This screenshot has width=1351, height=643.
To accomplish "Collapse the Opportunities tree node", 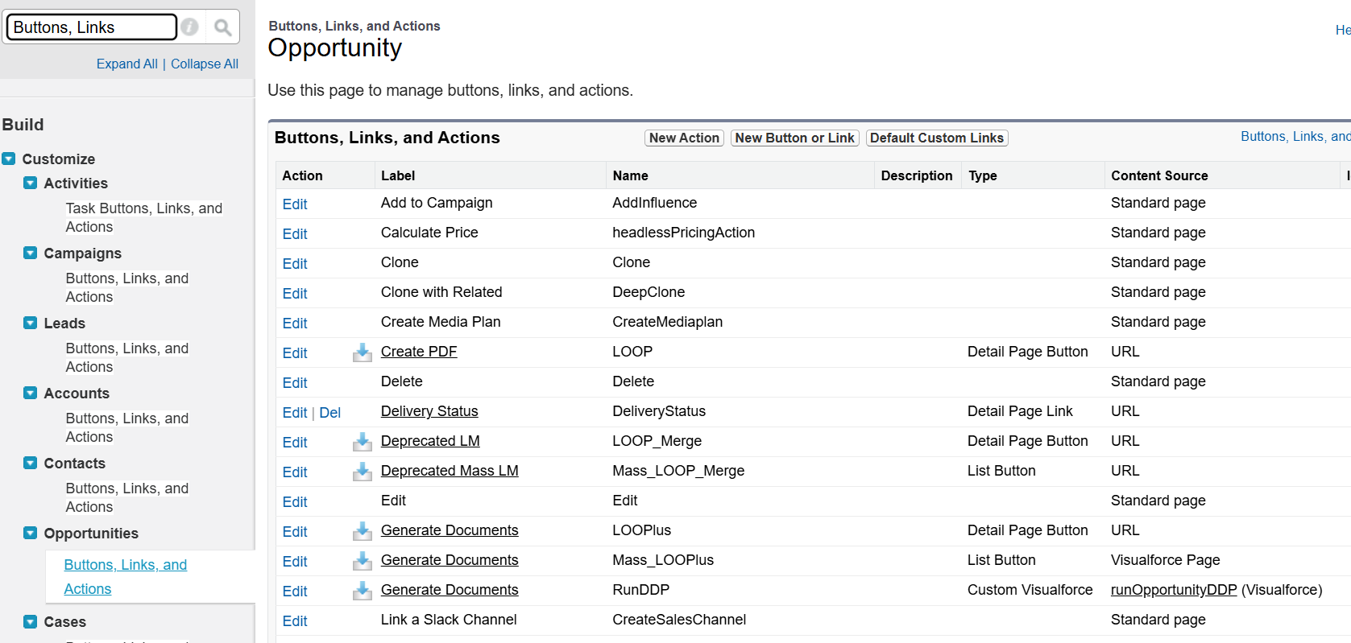I will click(x=31, y=533).
